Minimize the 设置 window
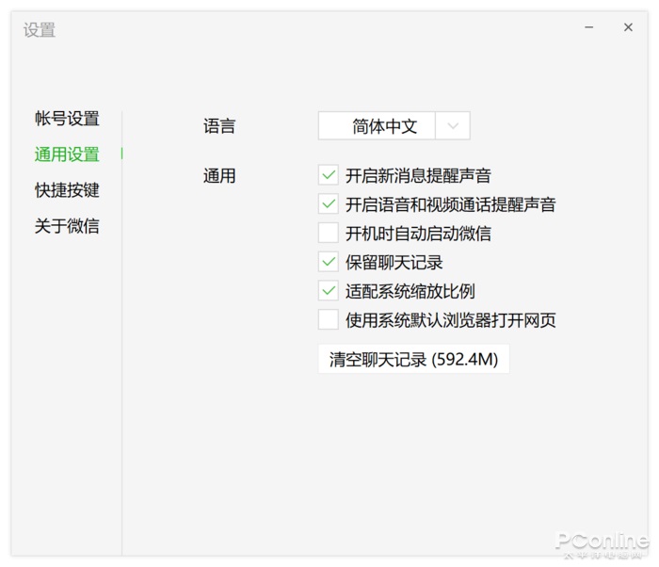The image size is (659, 567). tap(588, 27)
